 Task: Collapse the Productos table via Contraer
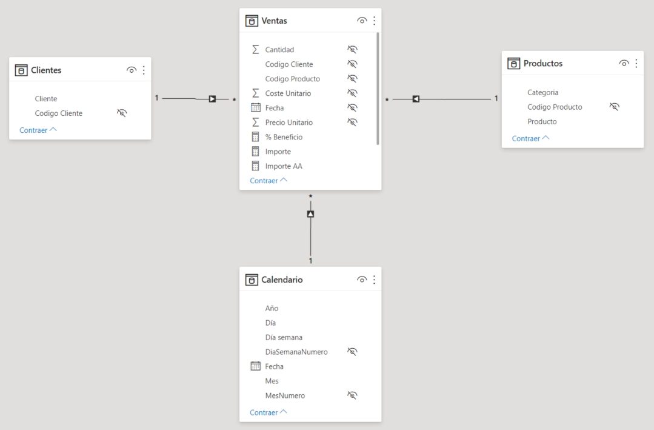527,138
